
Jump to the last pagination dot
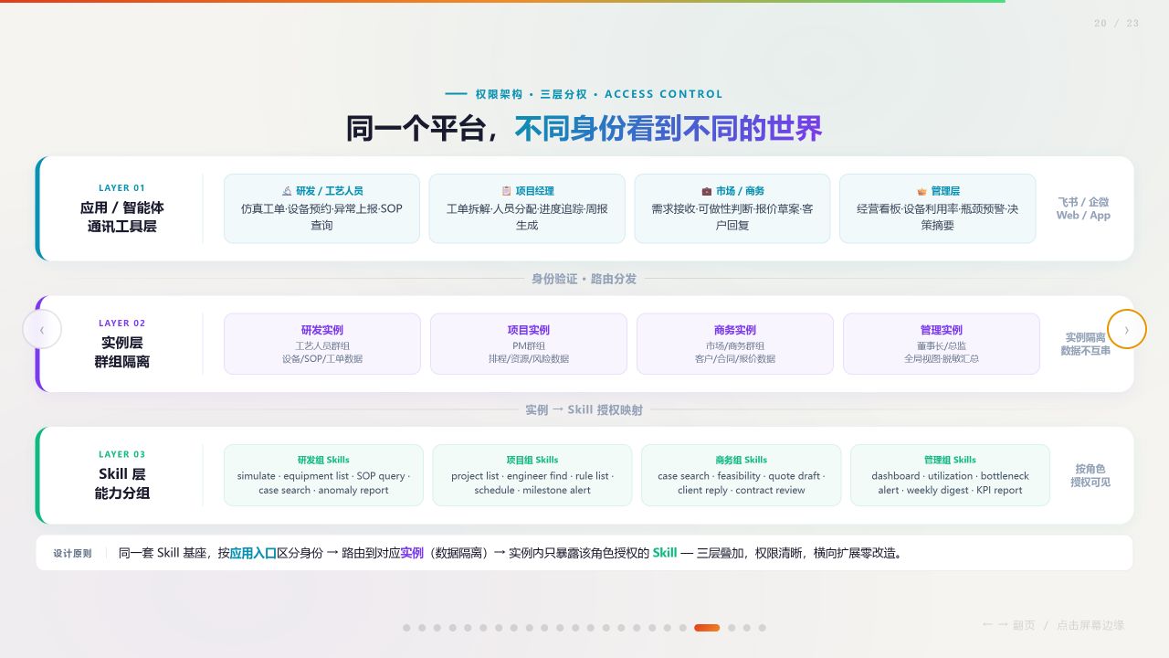point(762,628)
